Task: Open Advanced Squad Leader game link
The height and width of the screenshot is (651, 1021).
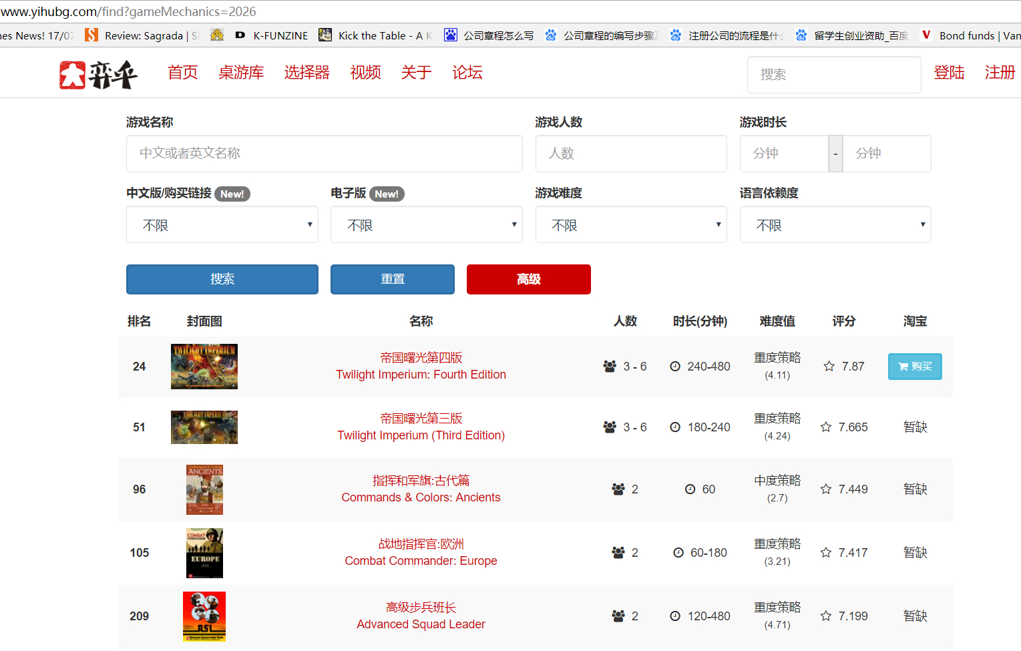Action: (x=421, y=616)
